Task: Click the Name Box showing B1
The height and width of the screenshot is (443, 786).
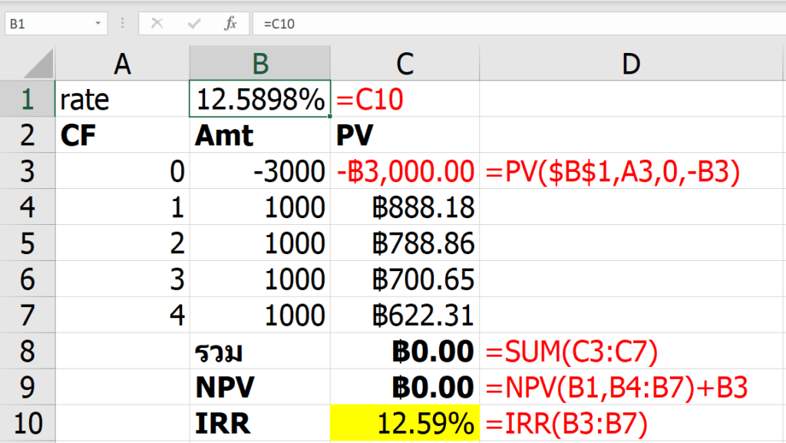Action: [56, 24]
